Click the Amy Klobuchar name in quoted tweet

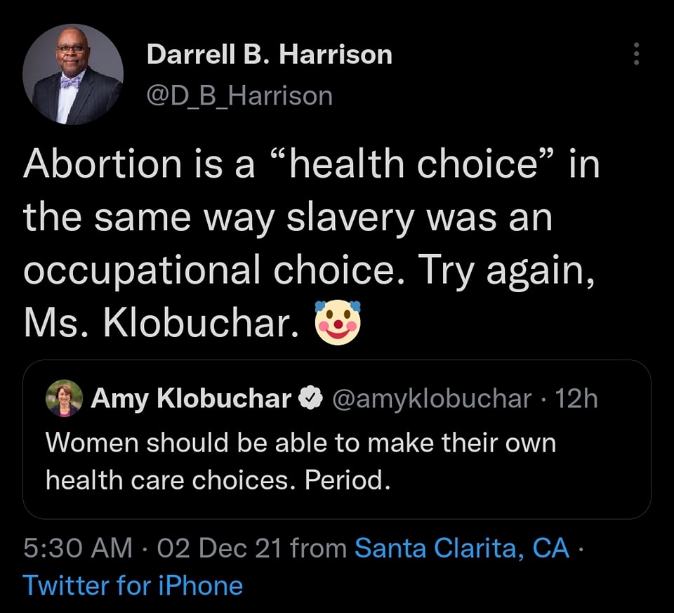pyautogui.click(x=191, y=399)
